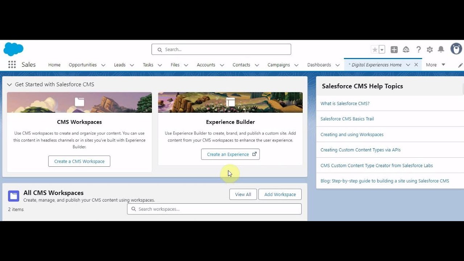
Task: Open the App Launcher grid icon
Action: [x=12, y=65]
